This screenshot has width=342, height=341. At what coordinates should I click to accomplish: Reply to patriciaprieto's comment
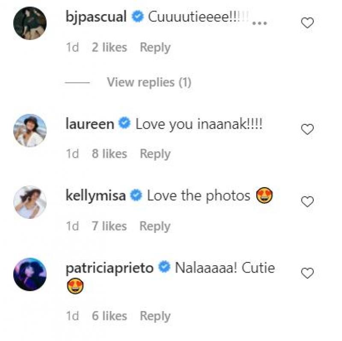pos(155,316)
